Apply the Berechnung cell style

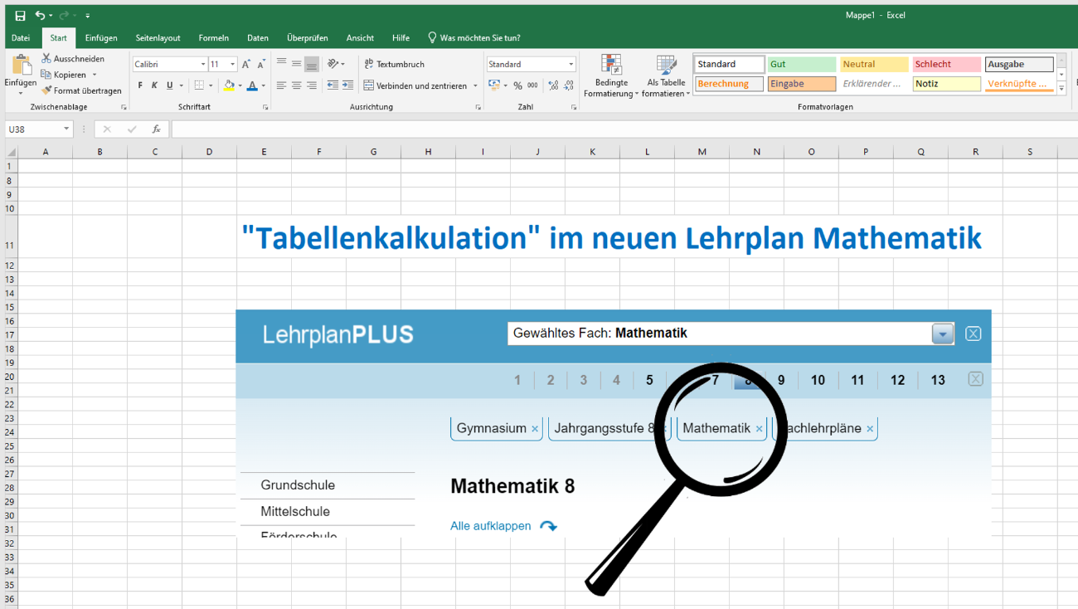click(x=728, y=84)
